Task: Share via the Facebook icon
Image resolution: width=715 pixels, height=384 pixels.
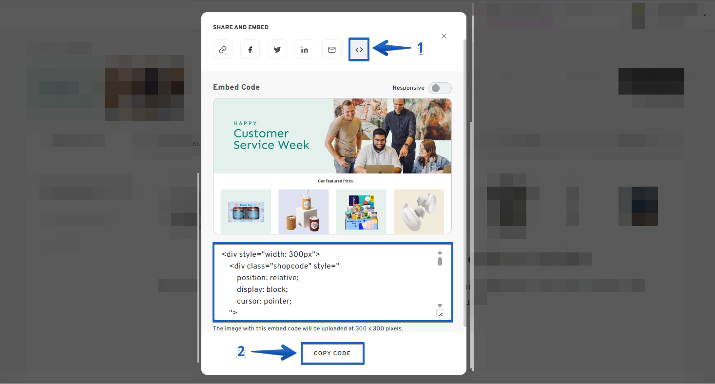Action: (250, 50)
